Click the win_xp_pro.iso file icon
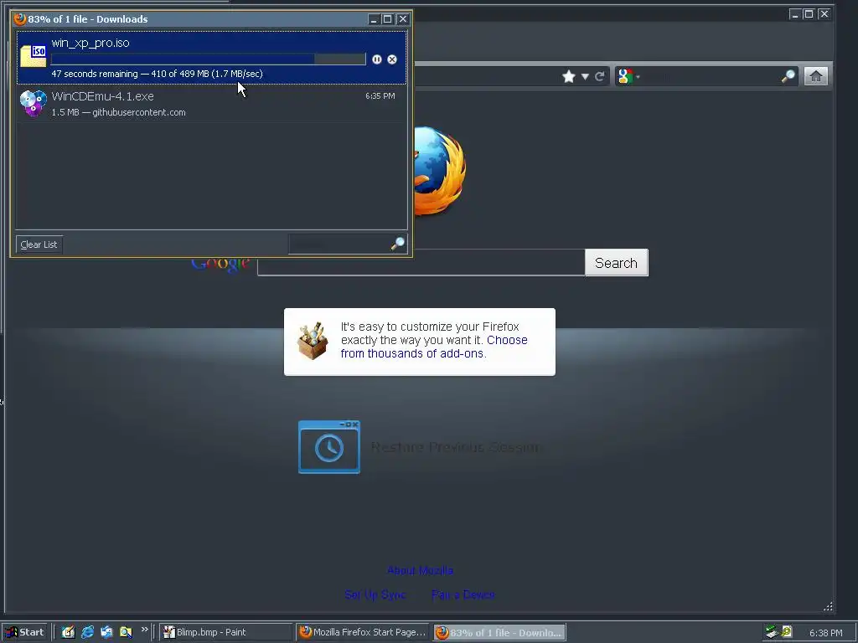 click(34, 56)
